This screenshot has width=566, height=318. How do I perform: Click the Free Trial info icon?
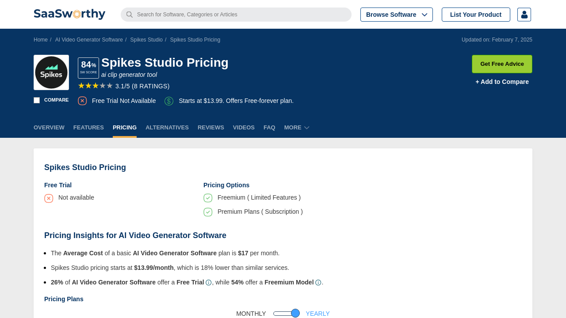(x=209, y=283)
